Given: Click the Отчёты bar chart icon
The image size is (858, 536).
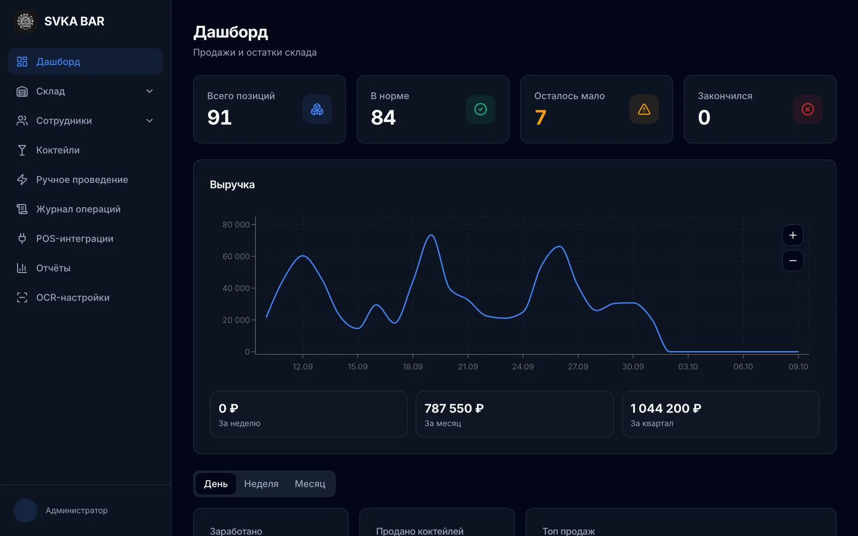Looking at the screenshot, I should pos(22,268).
